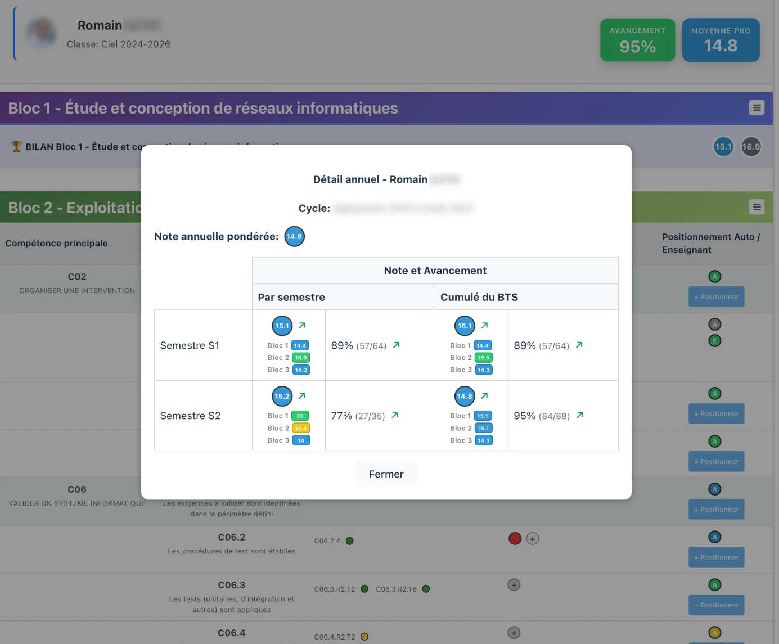This screenshot has height=644, width=779.
Task: Click the Positionner button in C02 row
Action: (716, 296)
